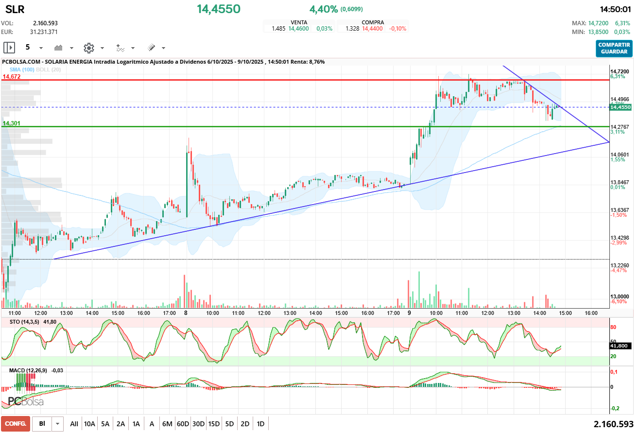Image resolution: width=640 pixels, height=434 pixels.
Task: Click the COMPARTIR GUARDAR button
Action: (614, 48)
